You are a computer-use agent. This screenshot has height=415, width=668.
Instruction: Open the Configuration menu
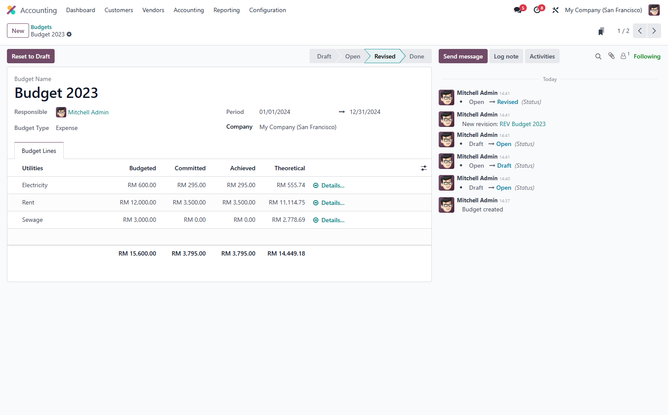(x=267, y=10)
